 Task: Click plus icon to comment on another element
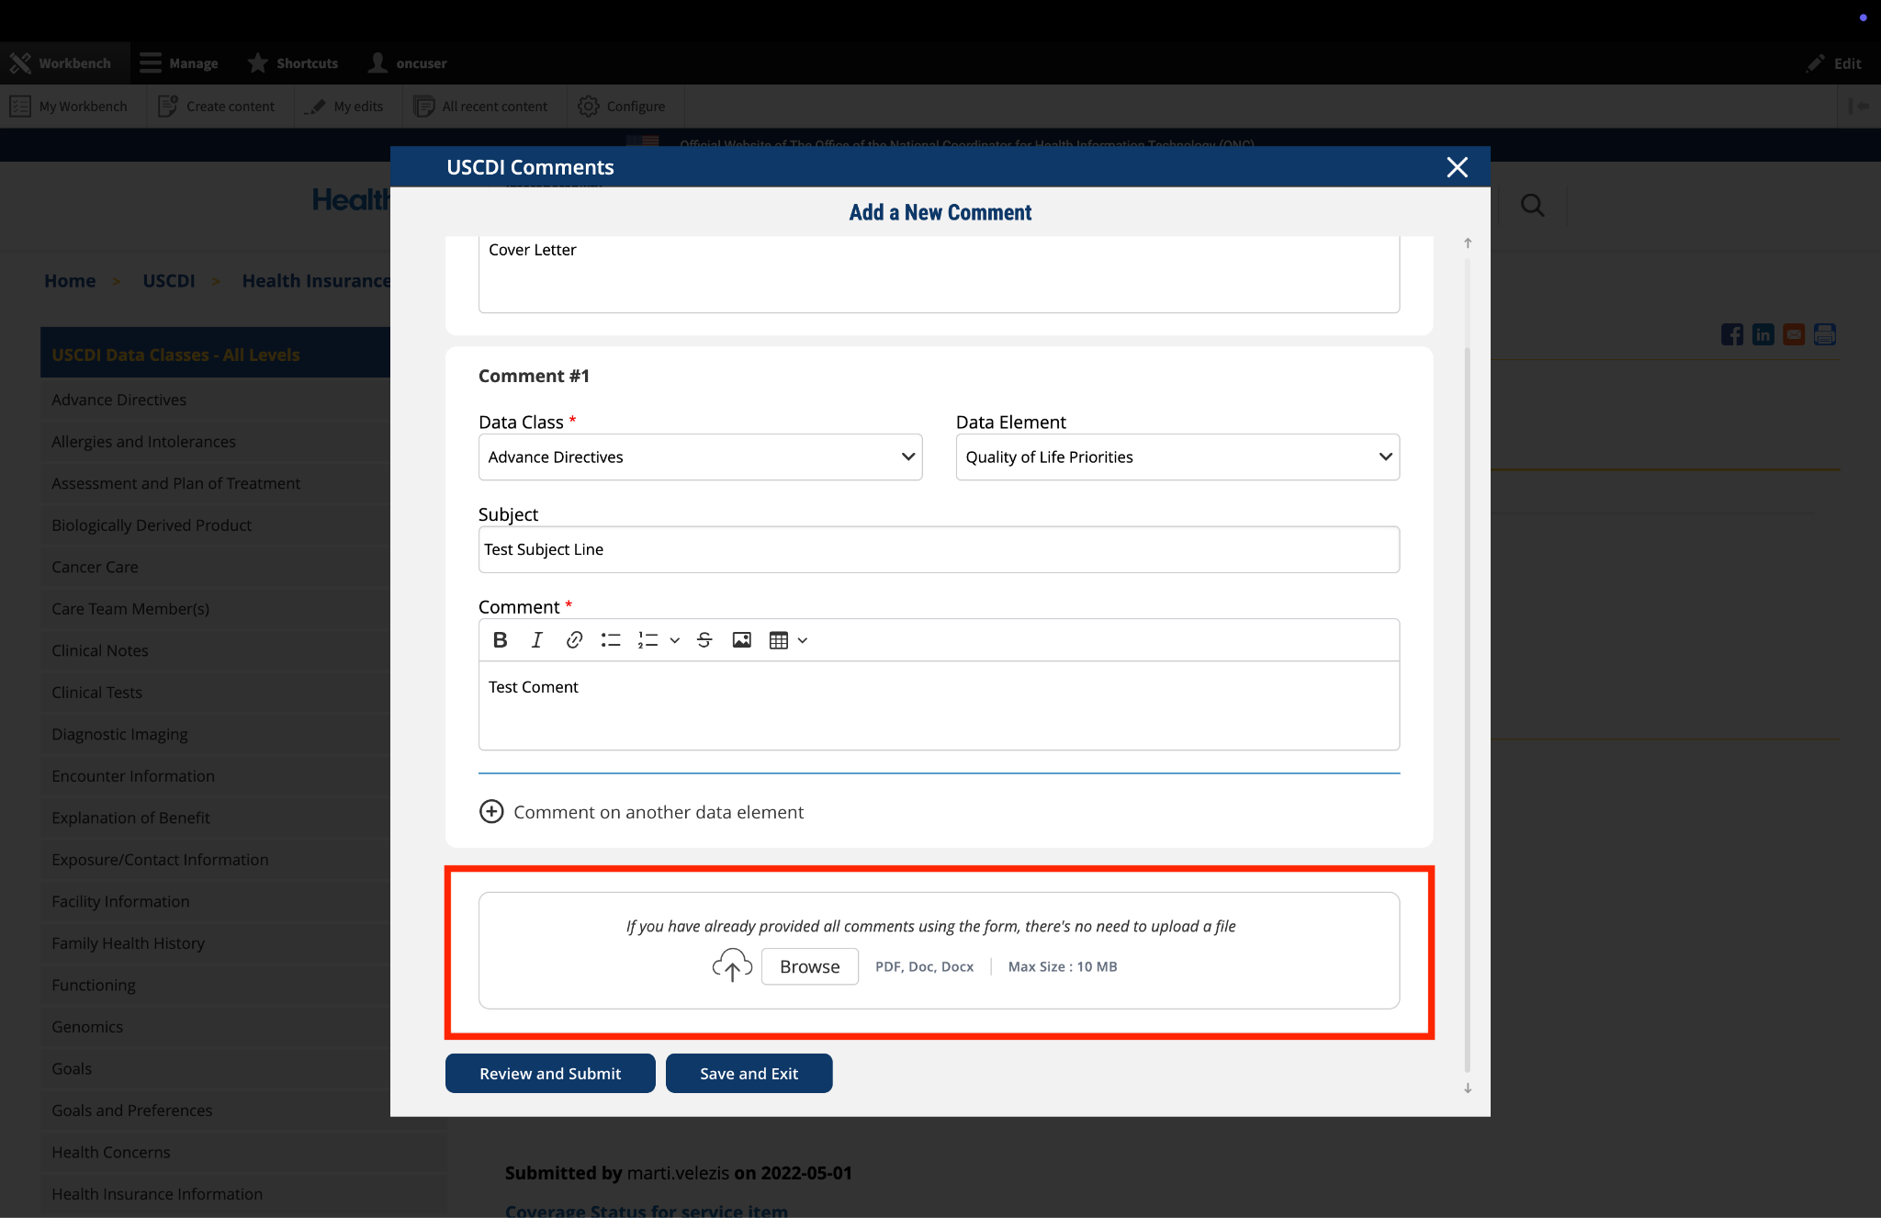[x=491, y=812]
